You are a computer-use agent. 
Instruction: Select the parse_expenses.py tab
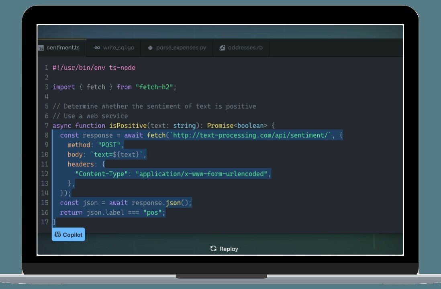pos(181,48)
